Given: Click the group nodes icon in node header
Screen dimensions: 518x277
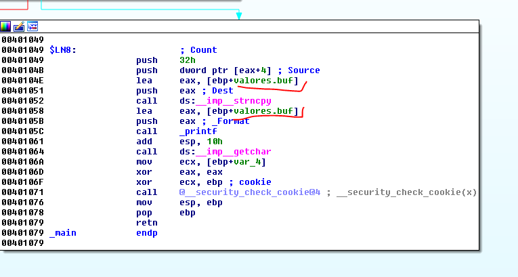Looking at the screenshot, I should click(x=32, y=26).
